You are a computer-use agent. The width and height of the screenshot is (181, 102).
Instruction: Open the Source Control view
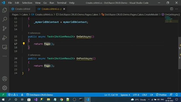click(x=5, y=28)
